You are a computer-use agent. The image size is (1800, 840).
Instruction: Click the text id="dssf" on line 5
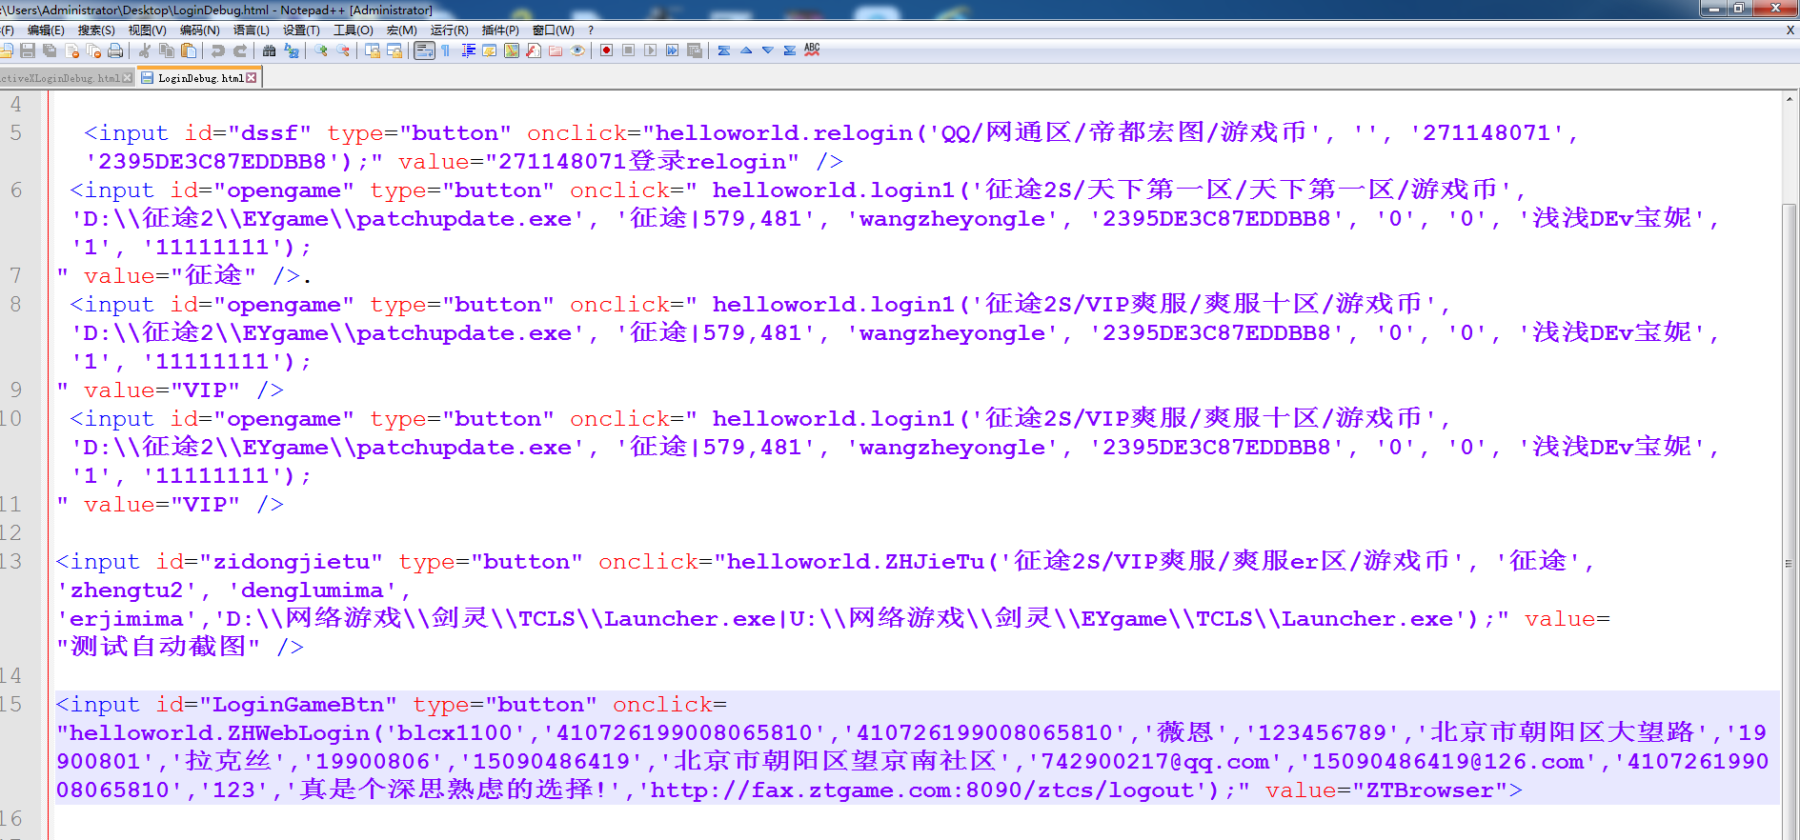click(248, 133)
